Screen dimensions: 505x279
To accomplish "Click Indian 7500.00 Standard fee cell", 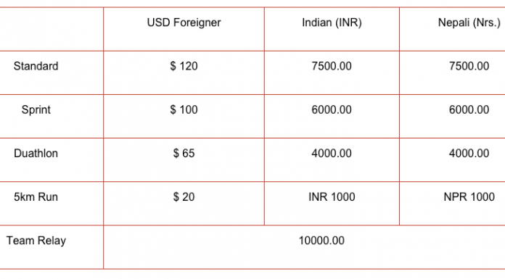I will (x=332, y=66).
